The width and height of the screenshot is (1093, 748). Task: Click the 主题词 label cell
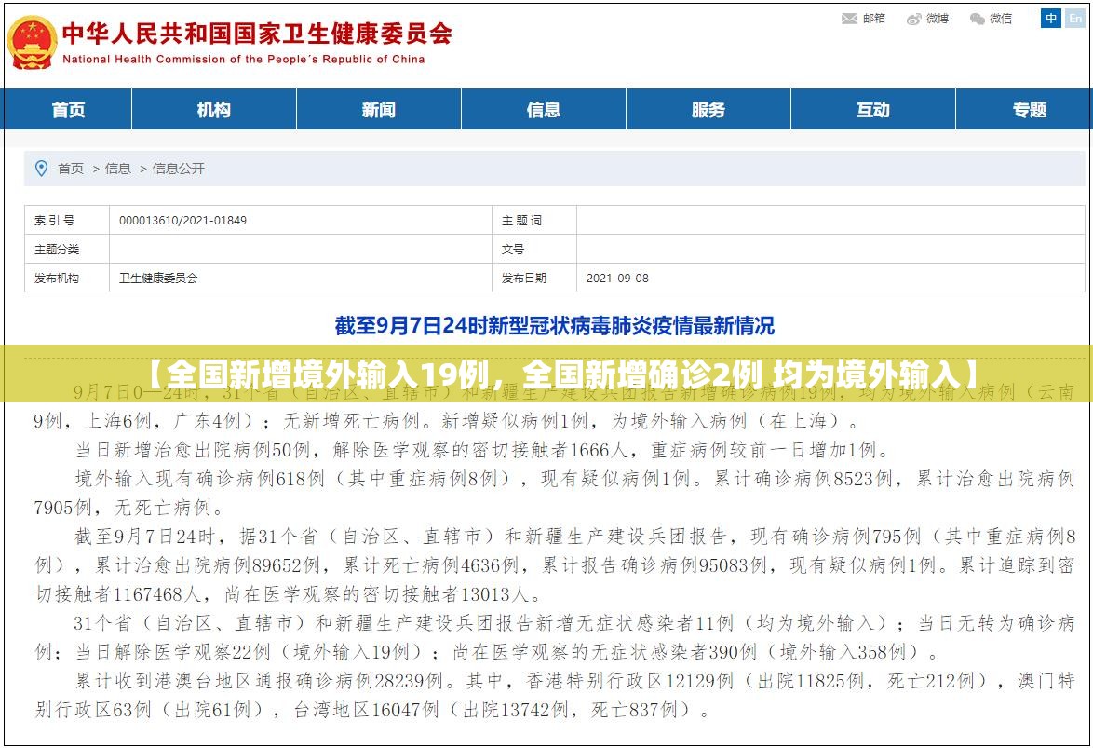[x=534, y=221]
